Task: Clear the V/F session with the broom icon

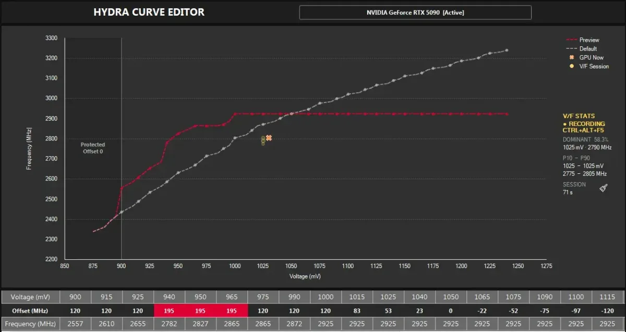Action: [604, 188]
